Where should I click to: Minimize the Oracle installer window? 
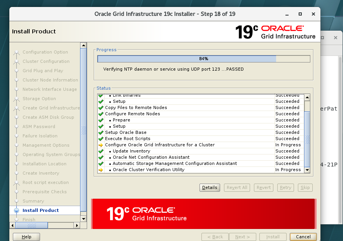(x=287, y=14)
